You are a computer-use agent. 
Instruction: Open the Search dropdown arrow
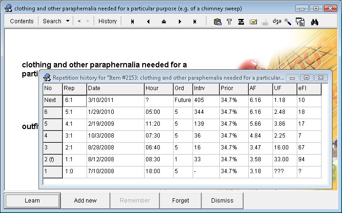click(x=68, y=21)
